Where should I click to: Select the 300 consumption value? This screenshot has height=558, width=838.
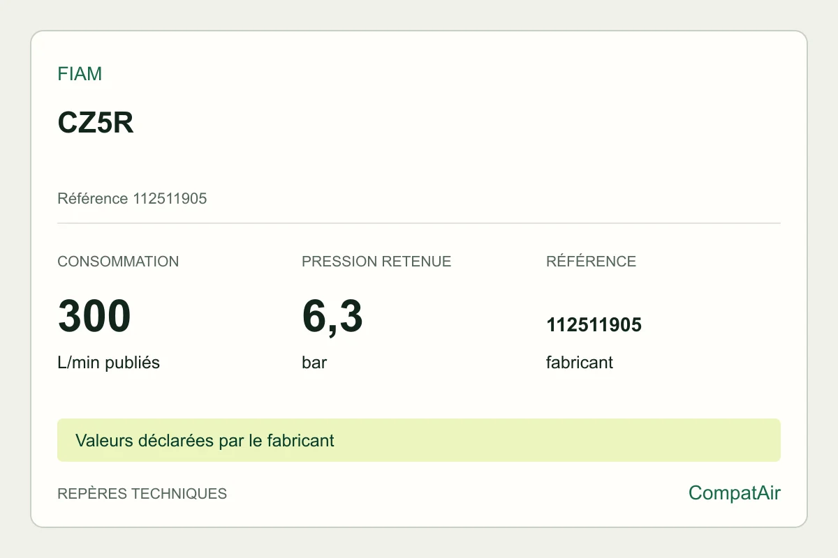tap(94, 316)
